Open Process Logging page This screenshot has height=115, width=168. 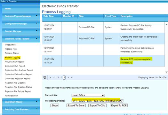pyautogui.click(x=12, y=58)
